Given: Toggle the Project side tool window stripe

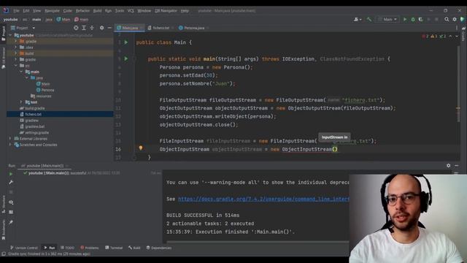Looking at the screenshot, I should click(x=3, y=34).
